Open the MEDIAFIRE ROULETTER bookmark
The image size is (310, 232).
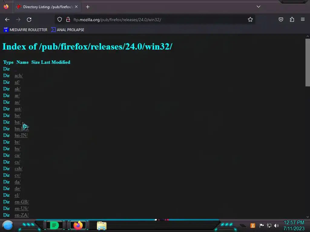(25, 30)
